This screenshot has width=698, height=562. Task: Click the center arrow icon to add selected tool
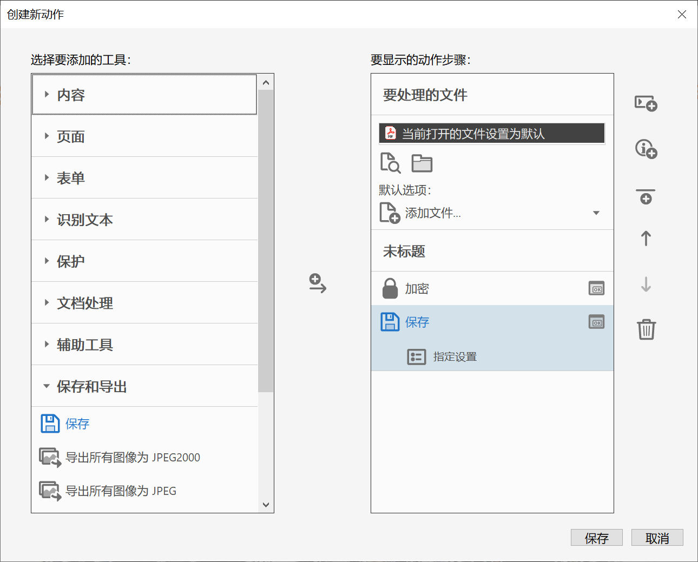click(317, 284)
